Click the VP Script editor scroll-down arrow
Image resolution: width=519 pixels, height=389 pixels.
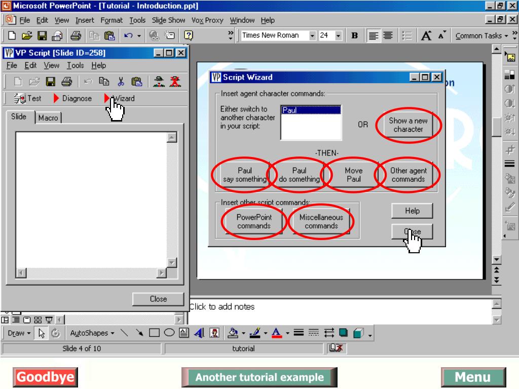(172, 263)
